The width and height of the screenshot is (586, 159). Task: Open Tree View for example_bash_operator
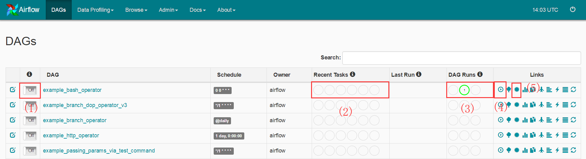click(509, 90)
